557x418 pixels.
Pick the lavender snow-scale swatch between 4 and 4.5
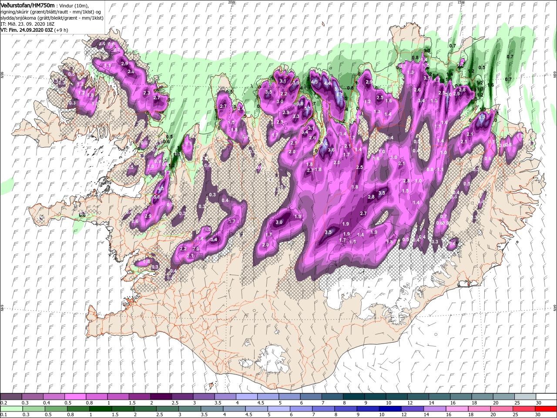coord(246,396)
